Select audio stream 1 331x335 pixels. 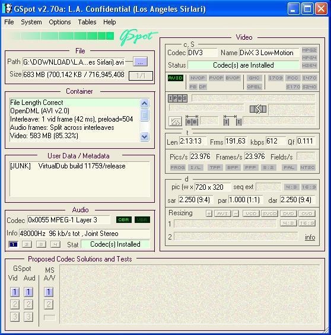pyautogui.click(x=14, y=244)
